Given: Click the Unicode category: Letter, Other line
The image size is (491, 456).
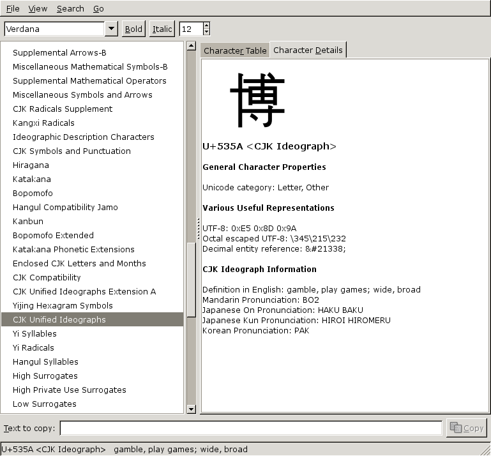Looking at the screenshot, I should (x=266, y=188).
